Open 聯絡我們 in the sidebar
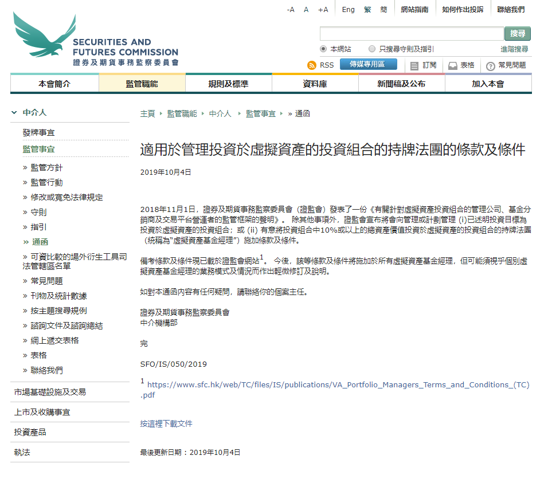Viewport: 548px width, 483px height. pyautogui.click(x=46, y=370)
